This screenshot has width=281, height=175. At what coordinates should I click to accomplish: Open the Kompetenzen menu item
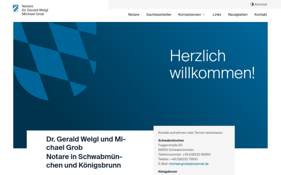pyautogui.click(x=190, y=14)
